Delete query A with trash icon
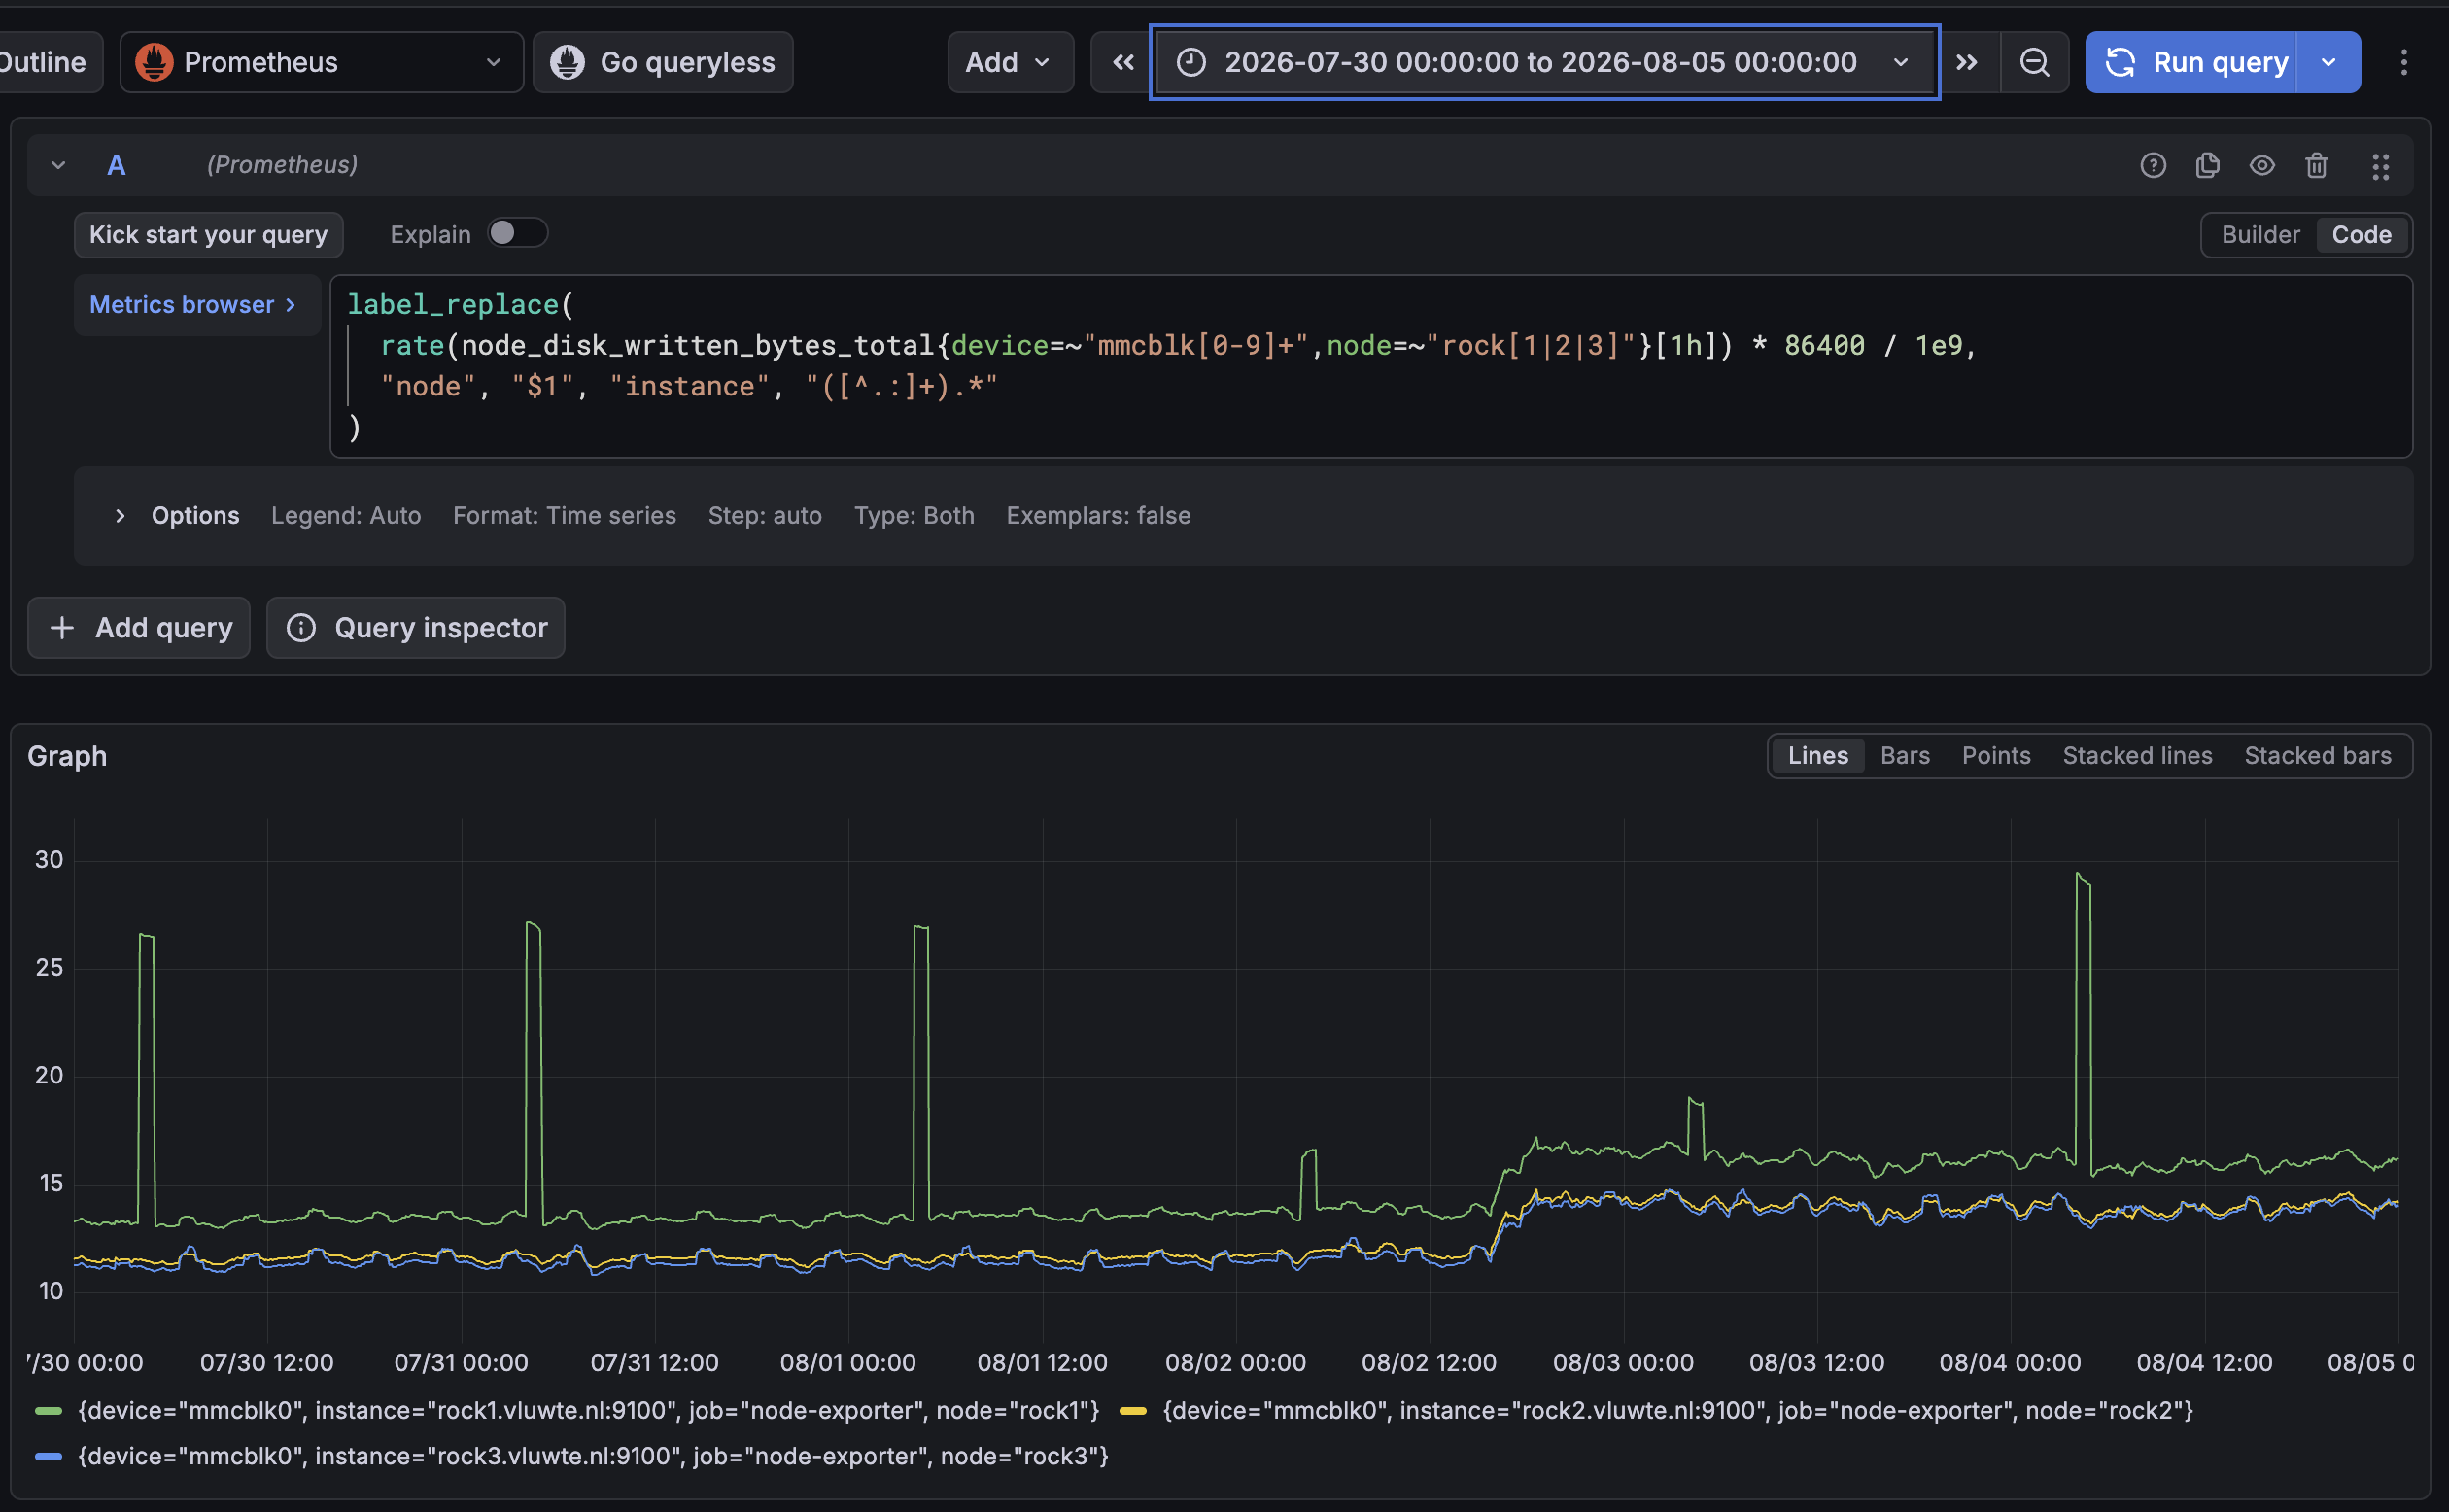 2316,165
